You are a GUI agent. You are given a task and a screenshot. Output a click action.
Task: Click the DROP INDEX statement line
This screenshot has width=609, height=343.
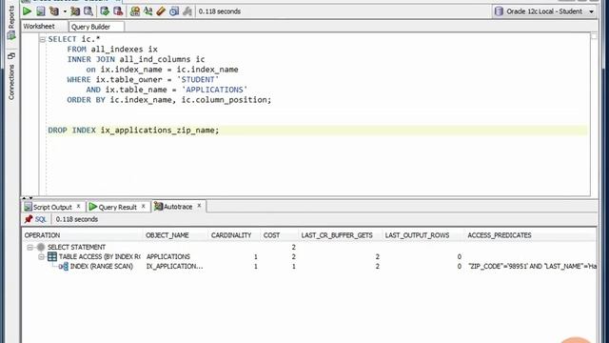pyautogui.click(x=133, y=131)
